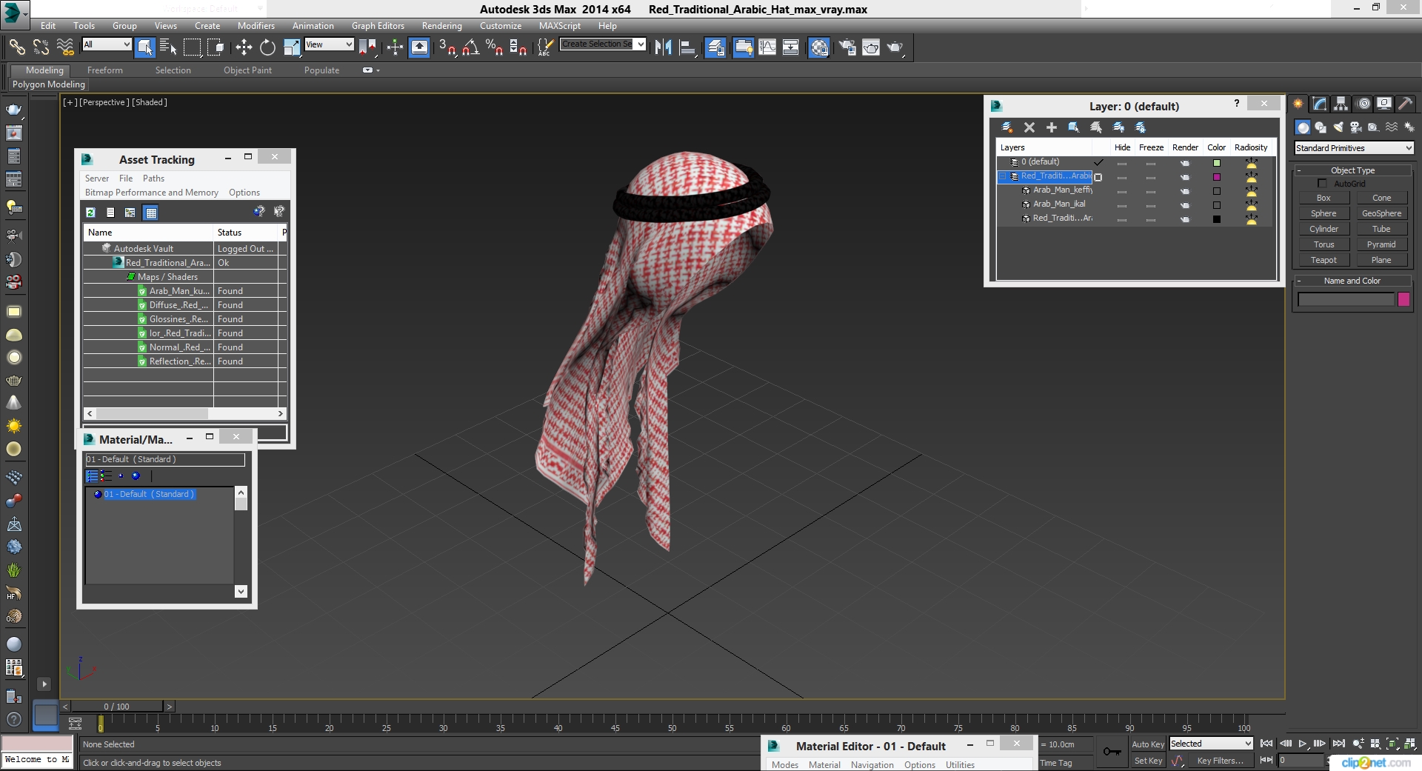Image resolution: width=1422 pixels, height=771 pixels.
Task: Select the Space Warps category icon
Action: pos(1392,127)
